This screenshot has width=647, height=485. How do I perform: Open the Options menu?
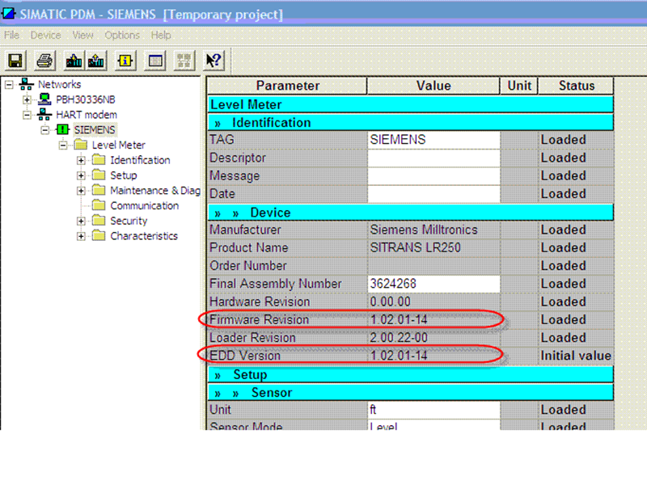(x=122, y=35)
